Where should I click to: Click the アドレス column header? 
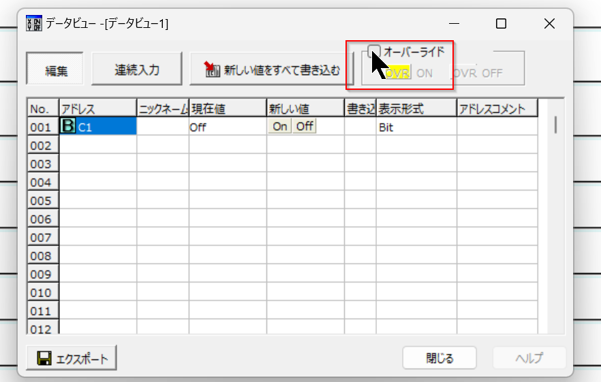pos(97,108)
